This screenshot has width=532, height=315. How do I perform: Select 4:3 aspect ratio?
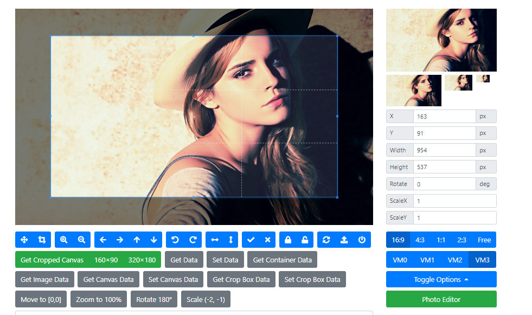420,240
